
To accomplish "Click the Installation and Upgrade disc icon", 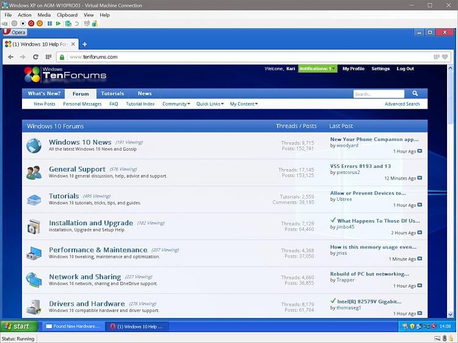I will pyautogui.click(x=34, y=226).
